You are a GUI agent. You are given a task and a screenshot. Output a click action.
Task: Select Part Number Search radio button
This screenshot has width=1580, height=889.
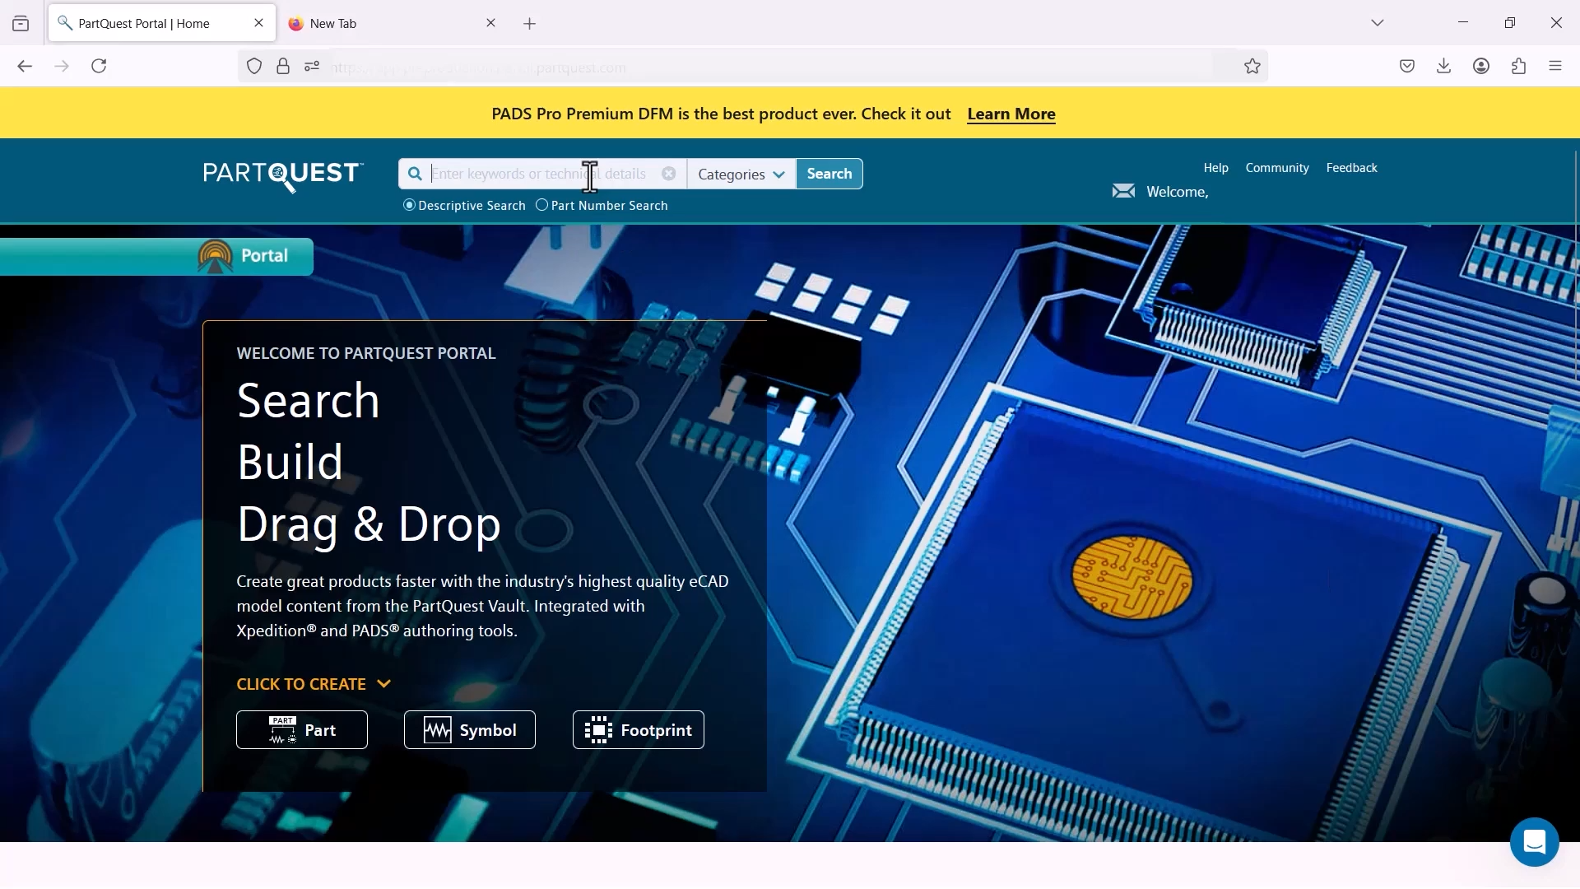[x=541, y=206]
